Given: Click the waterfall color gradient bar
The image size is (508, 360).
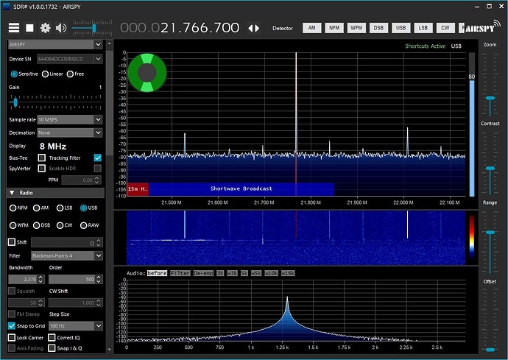Looking at the screenshot, I should [471, 236].
